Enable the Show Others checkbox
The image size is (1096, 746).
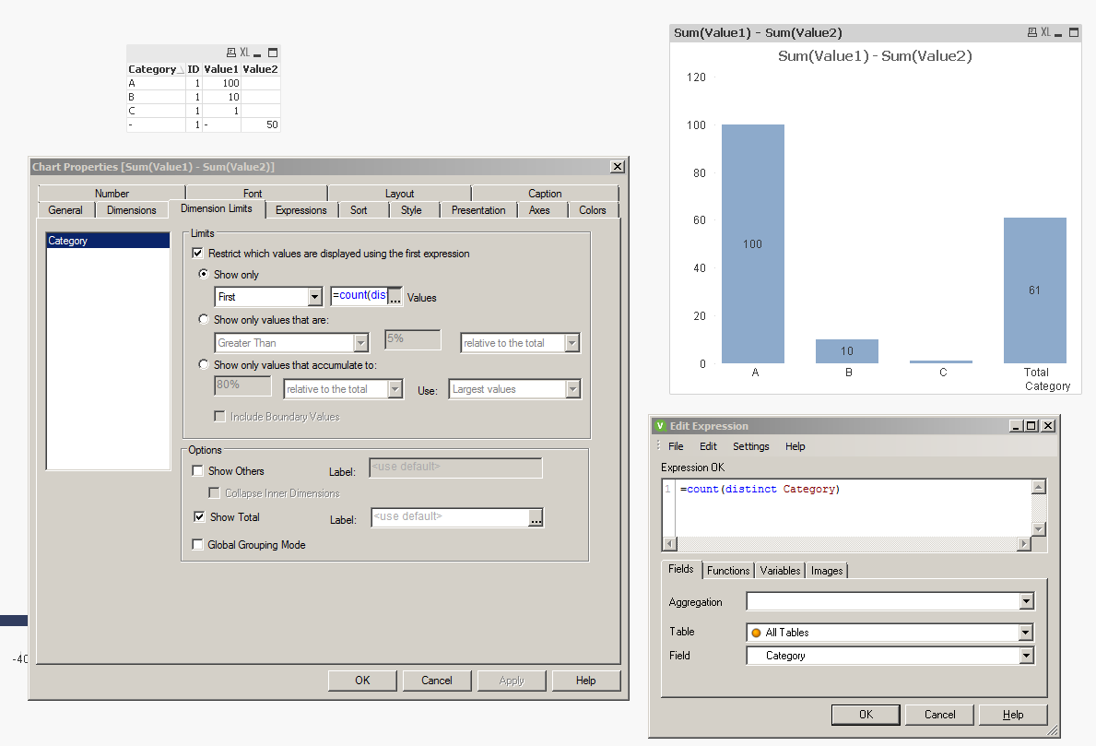[x=198, y=471]
